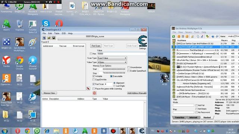
Task: Click the green Connect play icon in SA-MP
Action: point(173,36)
